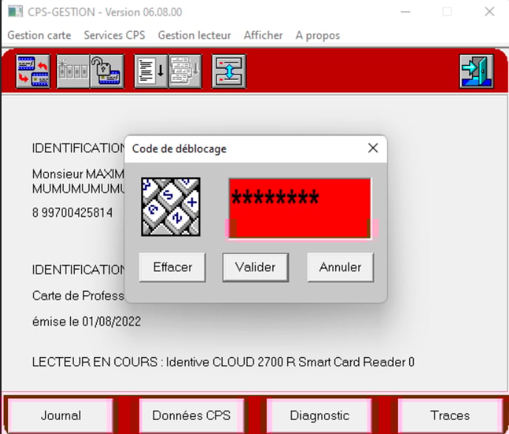509x434 pixels.
Task: Click the Code de déblocage title text
Action: click(179, 149)
